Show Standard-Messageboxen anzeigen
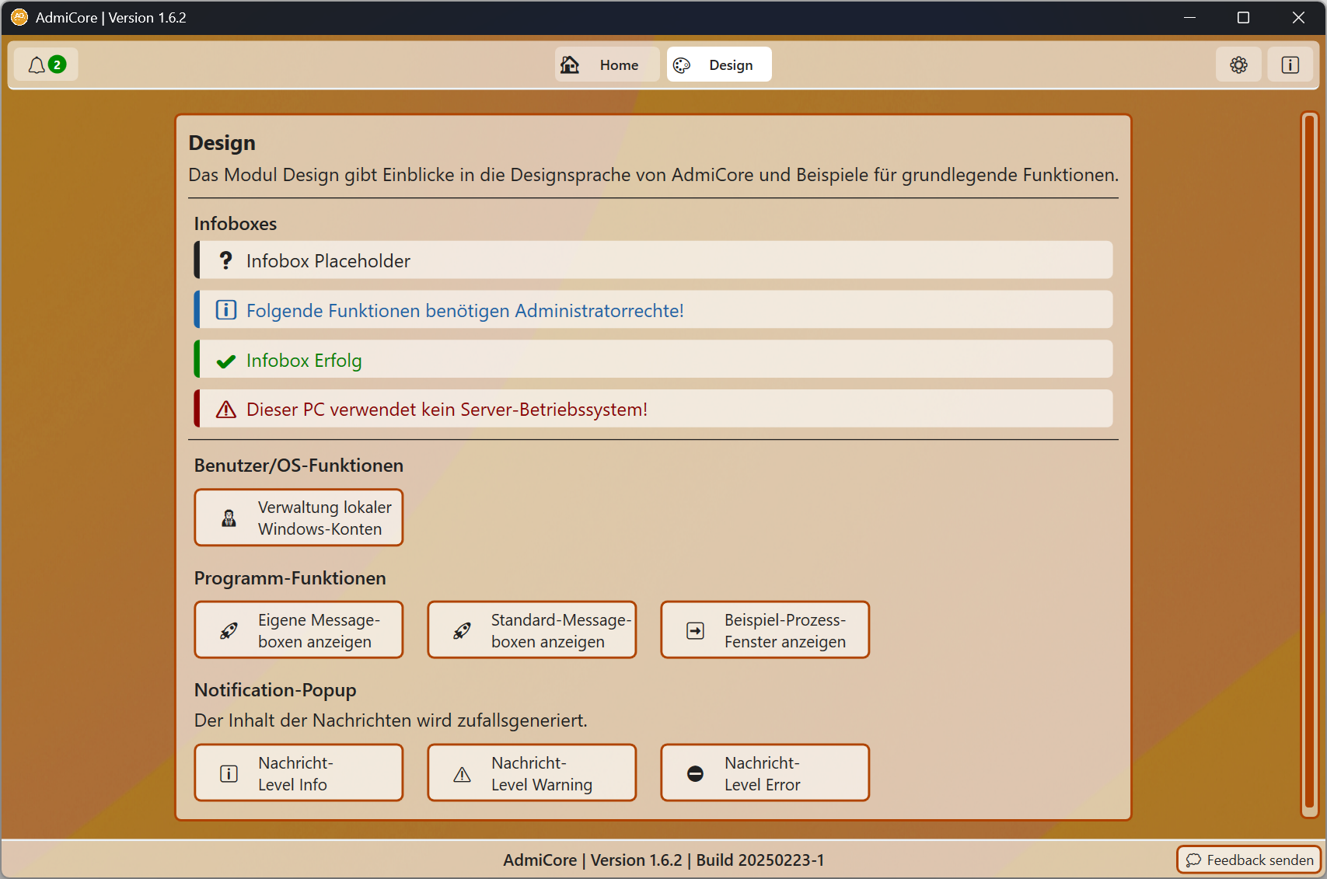Viewport: 1327px width, 879px height. coord(532,630)
